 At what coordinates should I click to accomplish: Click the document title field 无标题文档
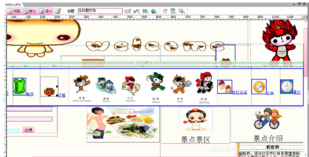[100, 11]
